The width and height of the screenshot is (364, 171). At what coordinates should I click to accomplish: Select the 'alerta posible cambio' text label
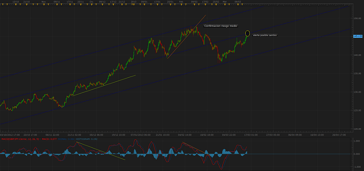265,35
